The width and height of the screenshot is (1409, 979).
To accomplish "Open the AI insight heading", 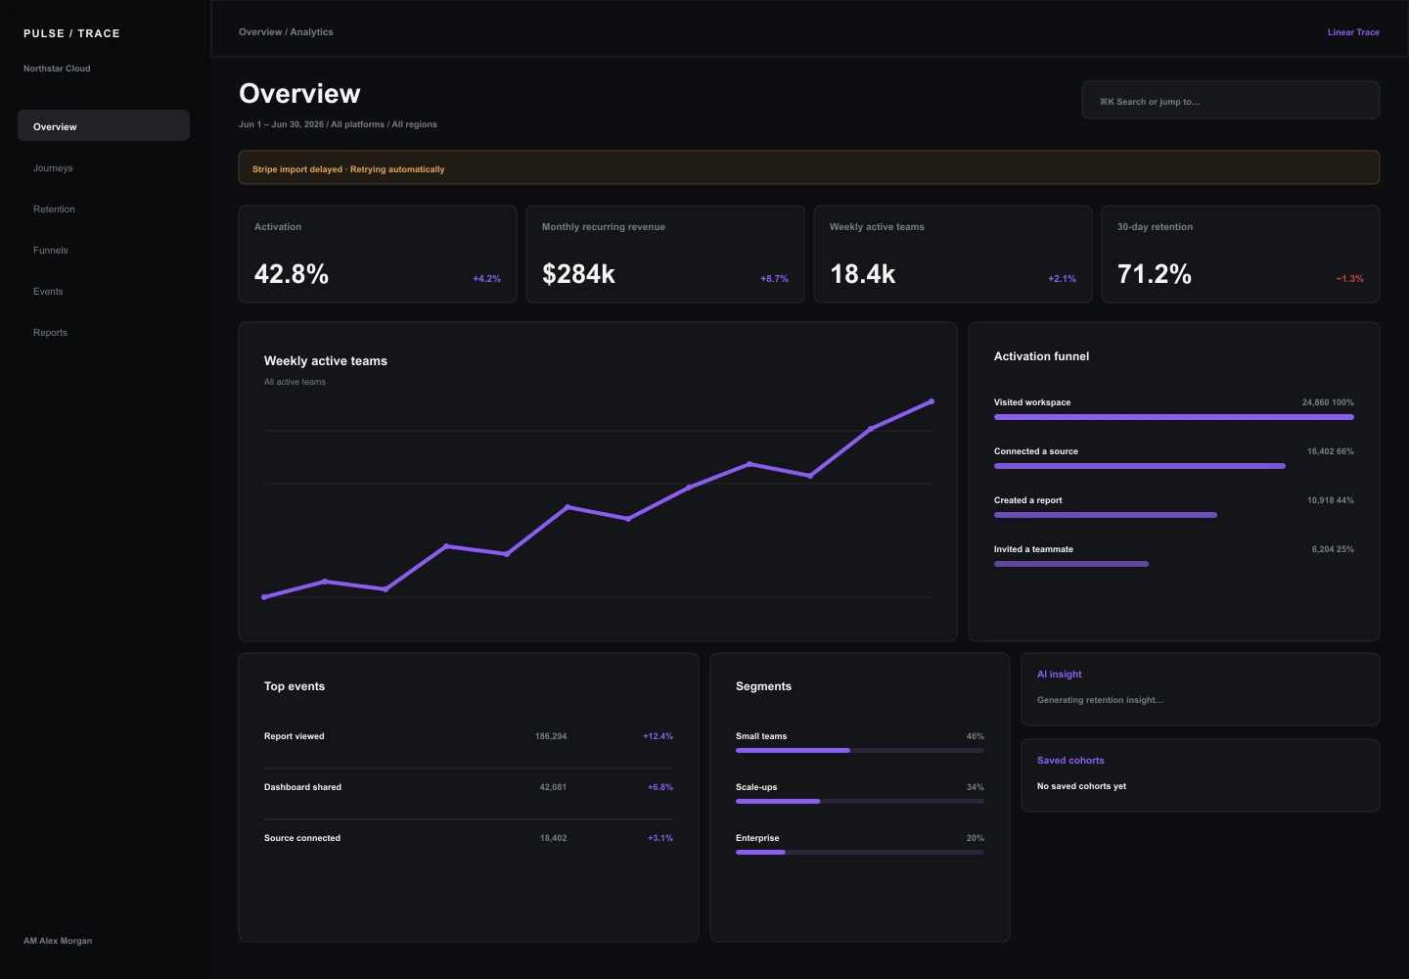I will point(1059,675).
